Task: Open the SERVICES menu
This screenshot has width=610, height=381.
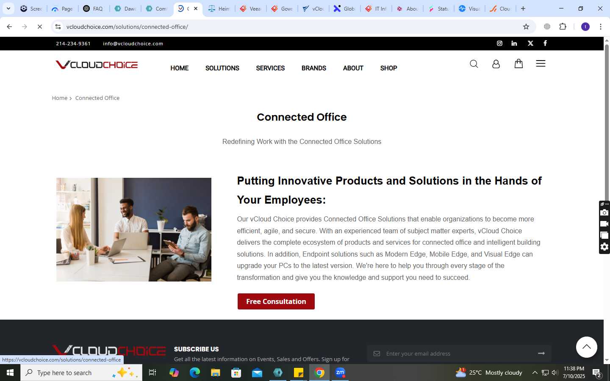Action: point(270,68)
